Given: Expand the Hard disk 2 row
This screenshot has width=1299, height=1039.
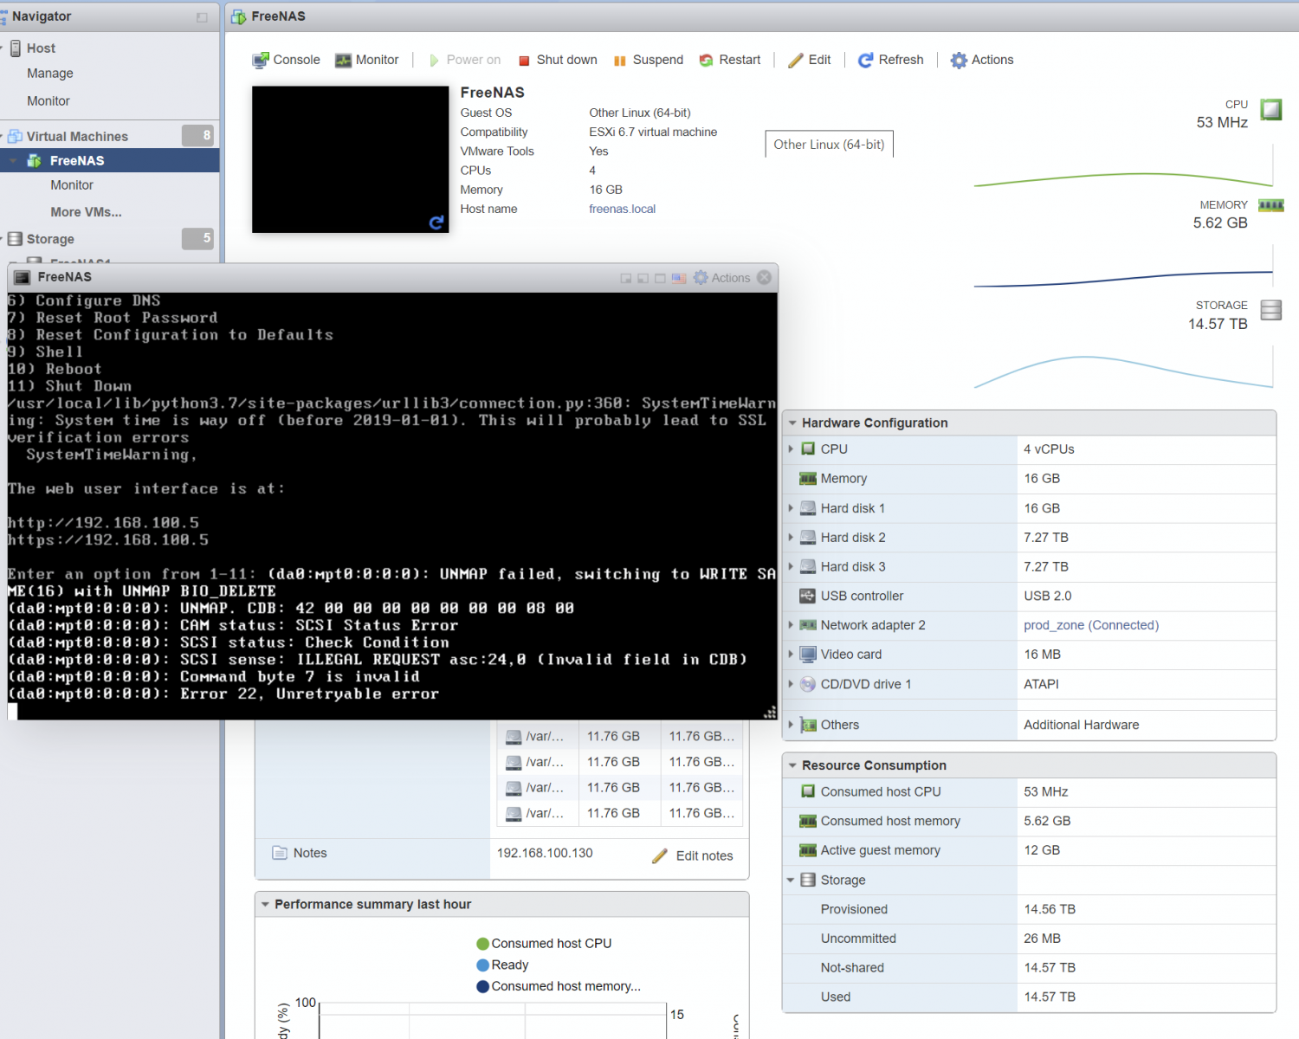Looking at the screenshot, I should click(791, 538).
